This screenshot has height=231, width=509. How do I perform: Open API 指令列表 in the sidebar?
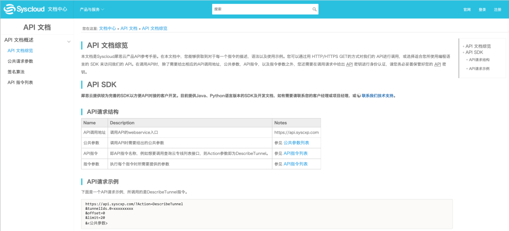[20, 82]
